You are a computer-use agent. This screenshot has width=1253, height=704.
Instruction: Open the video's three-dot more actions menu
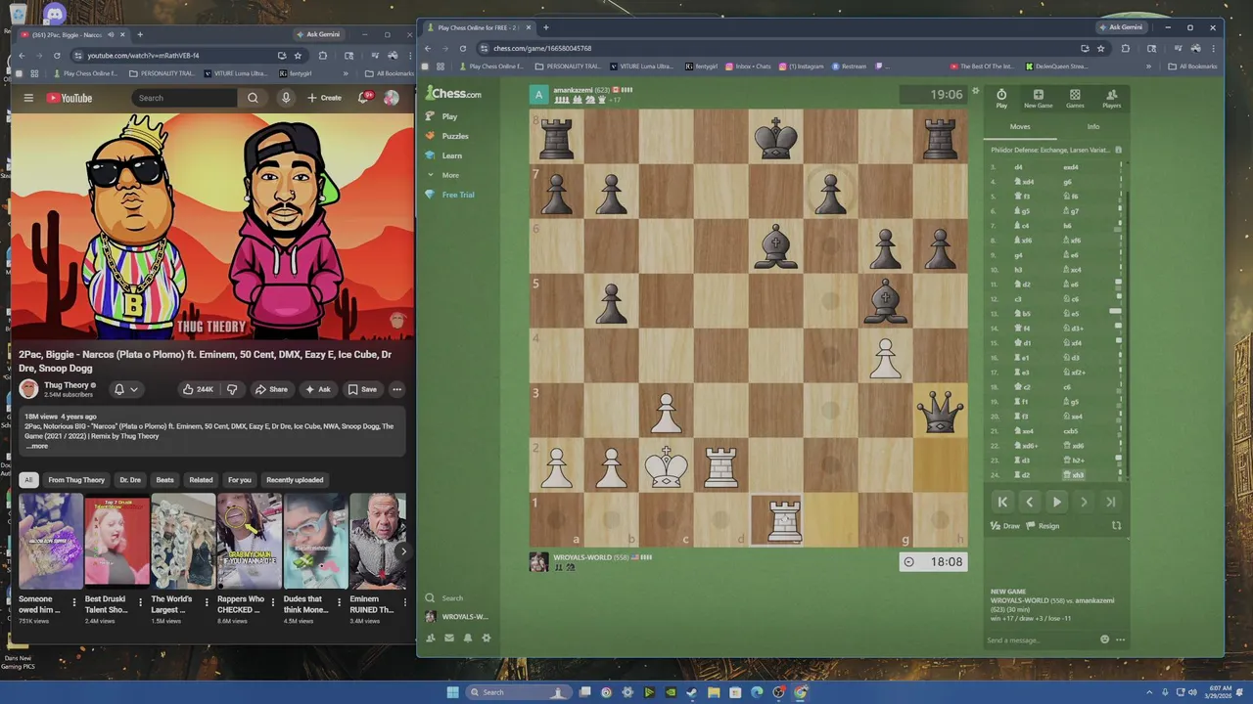pyautogui.click(x=396, y=389)
